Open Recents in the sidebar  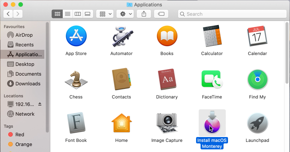pyautogui.click(x=23, y=45)
